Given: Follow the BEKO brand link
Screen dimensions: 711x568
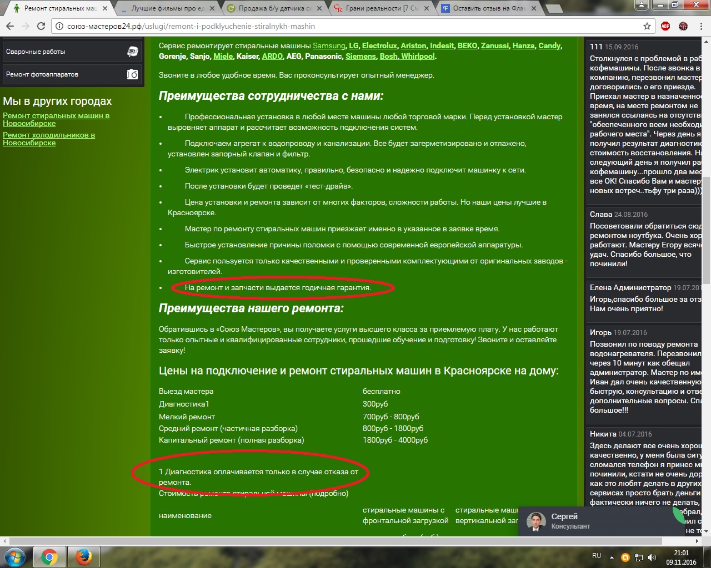Looking at the screenshot, I should click(x=468, y=45).
